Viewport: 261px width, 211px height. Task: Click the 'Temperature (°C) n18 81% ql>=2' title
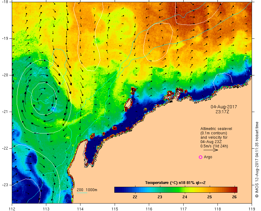pos(175,183)
